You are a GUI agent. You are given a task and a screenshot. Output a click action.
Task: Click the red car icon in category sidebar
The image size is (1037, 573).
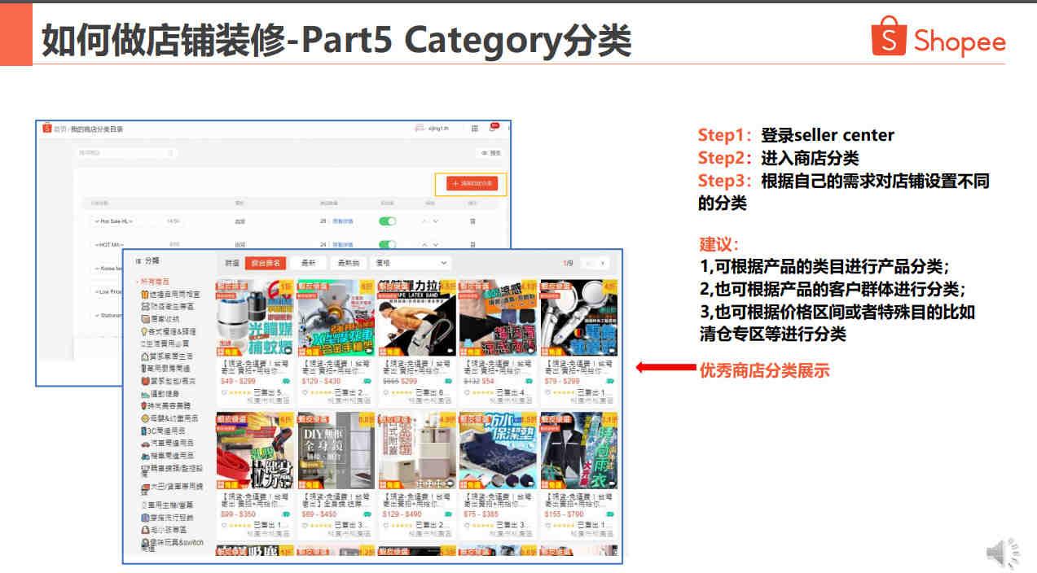coord(144,444)
